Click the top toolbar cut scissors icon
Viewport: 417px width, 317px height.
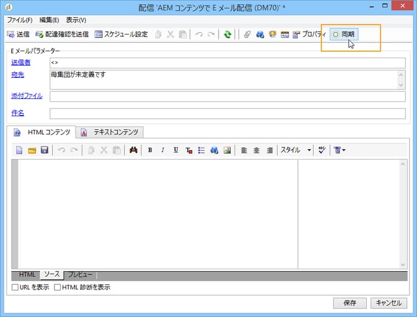click(x=171, y=34)
